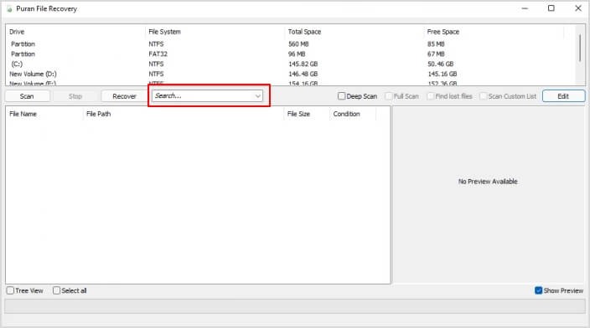Click the File System column header
The width and height of the screenshot is (590, 328).
click(215, 32)
